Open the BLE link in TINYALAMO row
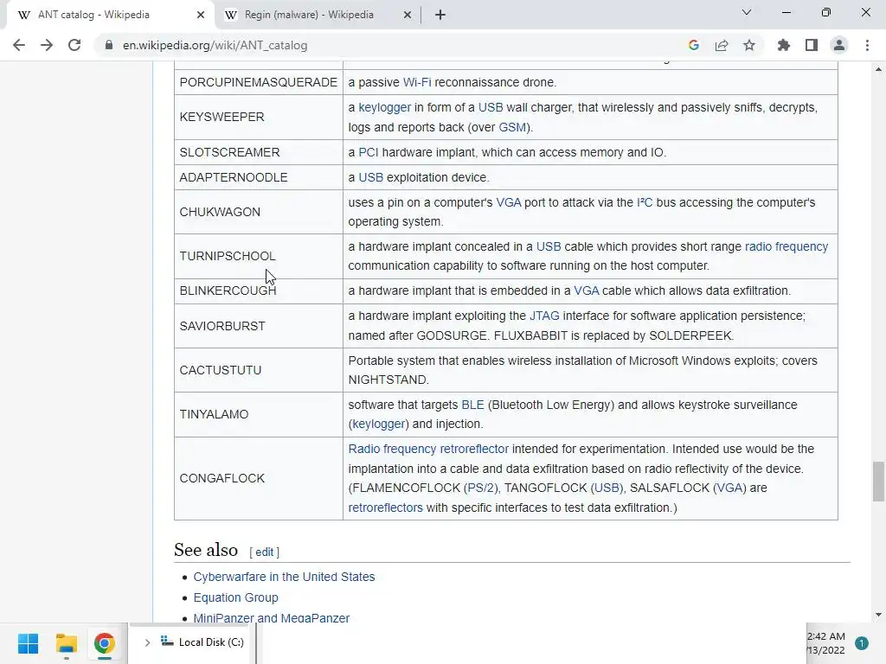Image resolution: width=886 pixels, height=664 pixels. pos(473,405)
